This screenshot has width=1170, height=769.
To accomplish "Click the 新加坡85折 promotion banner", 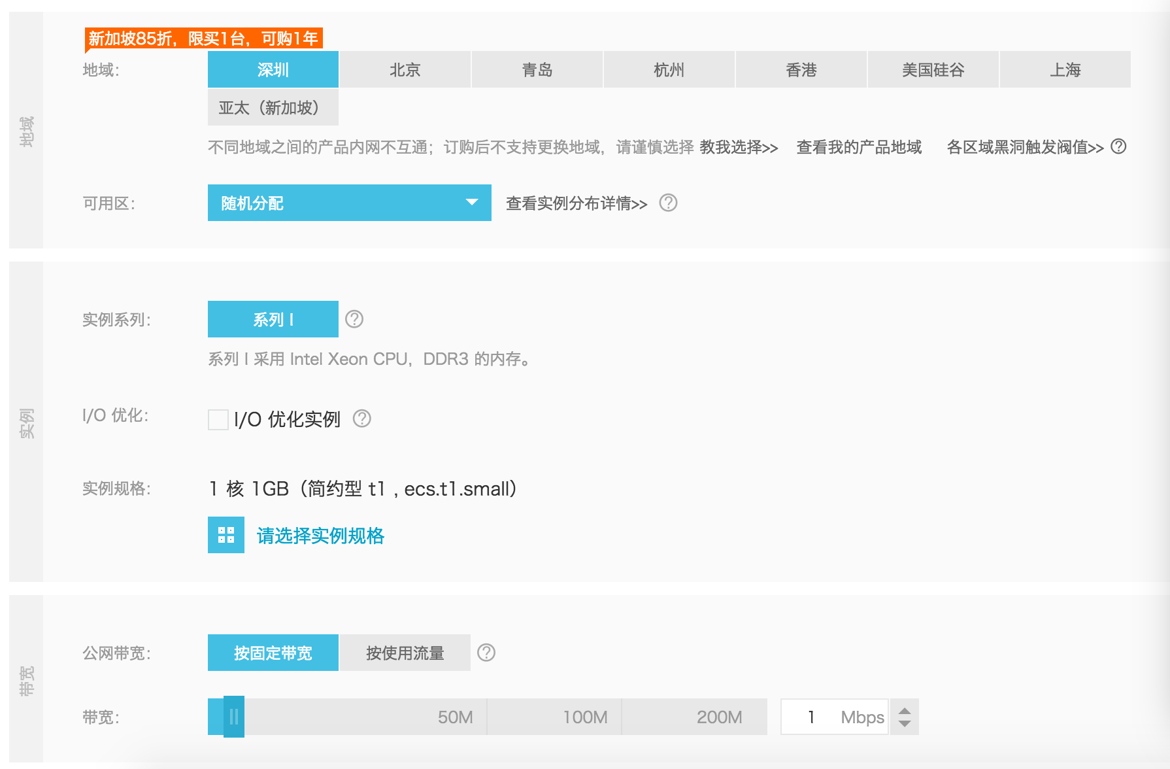I will point(203,39).
